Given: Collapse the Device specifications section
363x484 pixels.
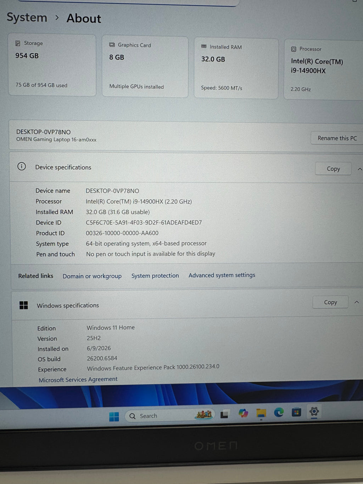Looking at the screenshot, I should [359, 169].
